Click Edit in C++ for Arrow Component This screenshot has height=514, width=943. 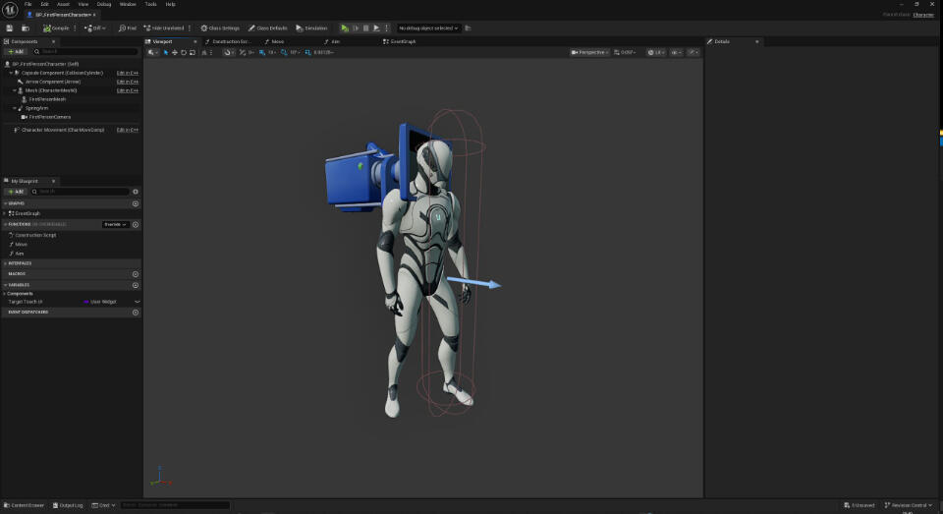[128, 82]
